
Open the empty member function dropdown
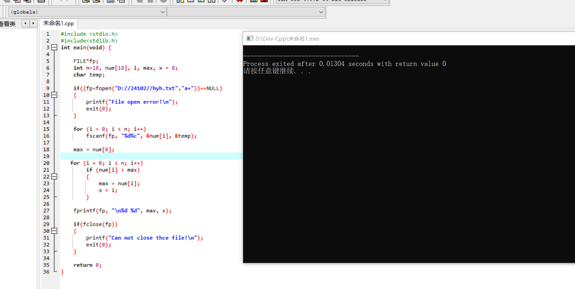pyautogui.click(x=246, y=12)
